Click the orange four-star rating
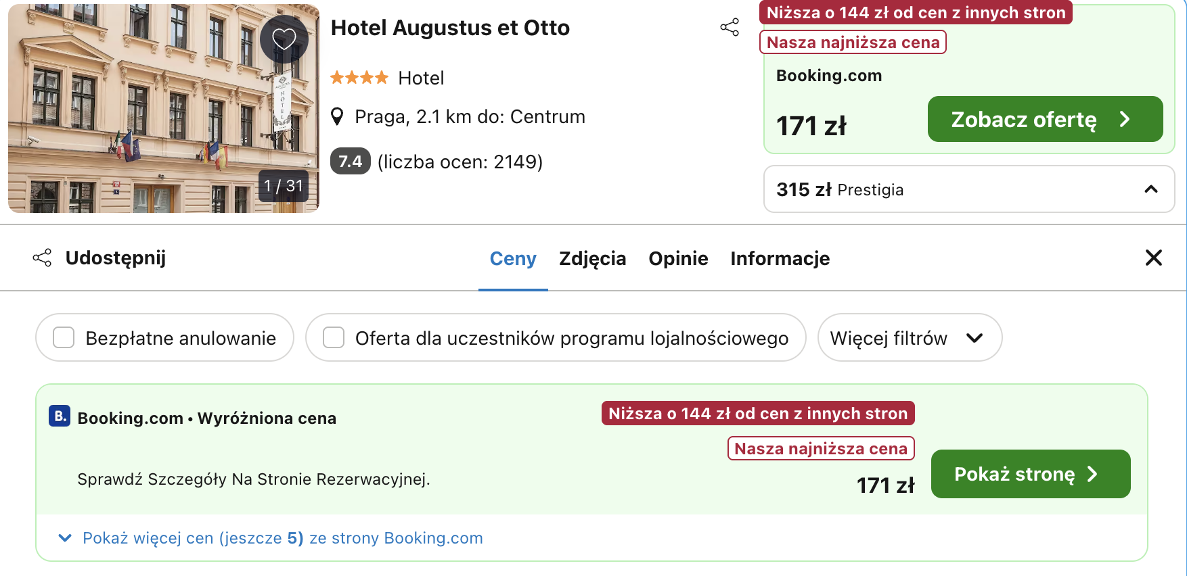 pos(359,78)
